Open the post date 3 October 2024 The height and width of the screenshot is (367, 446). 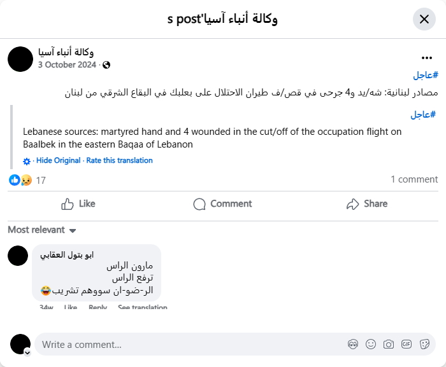pyautogui.click(x=67, y=65)
